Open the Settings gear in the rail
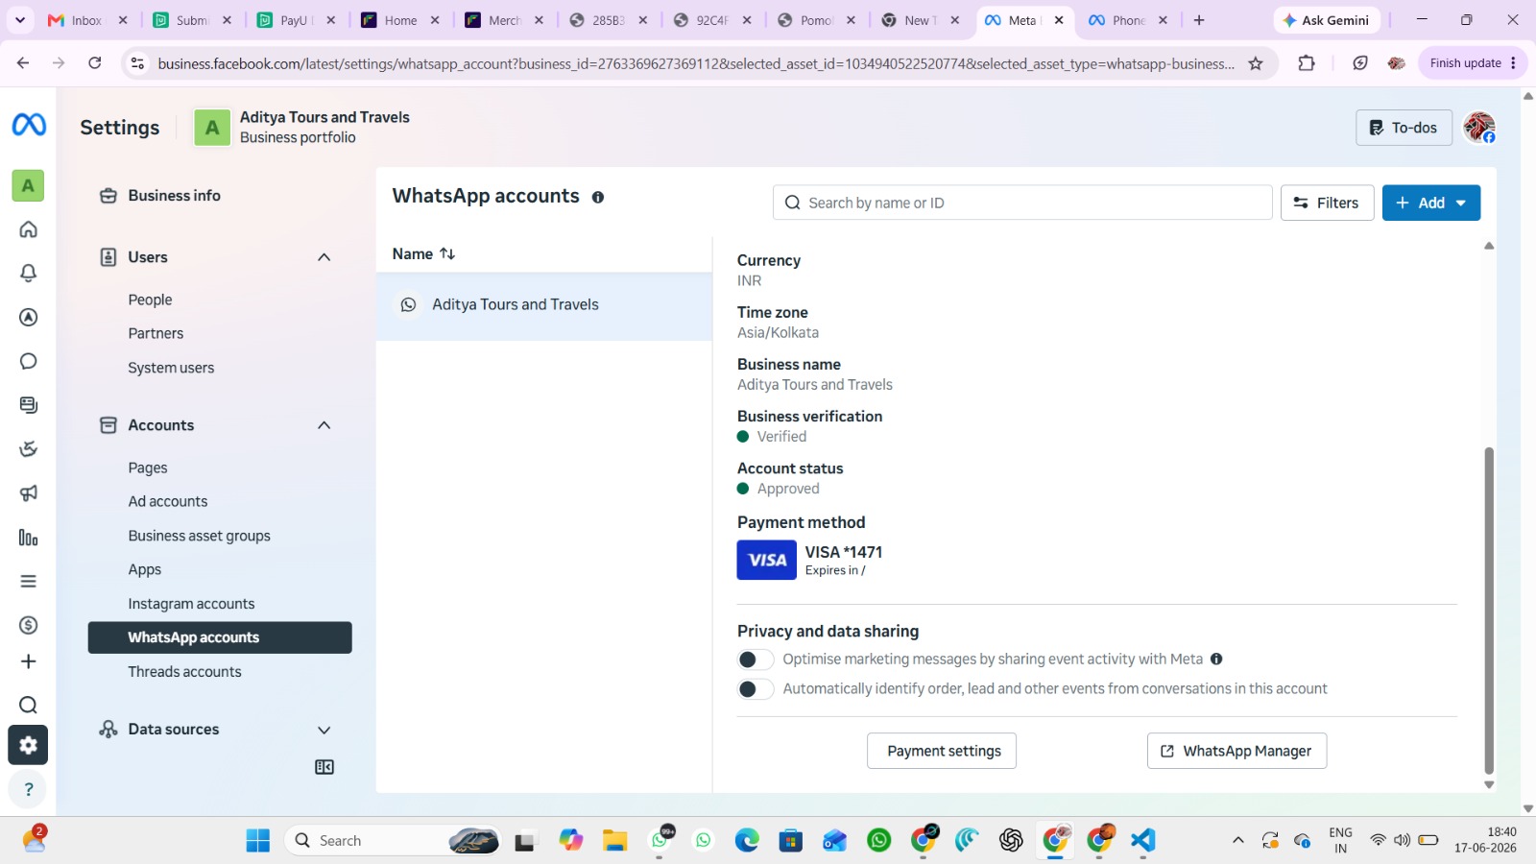This screenshot has width=1536, height=864. click(x=28, y=745)
